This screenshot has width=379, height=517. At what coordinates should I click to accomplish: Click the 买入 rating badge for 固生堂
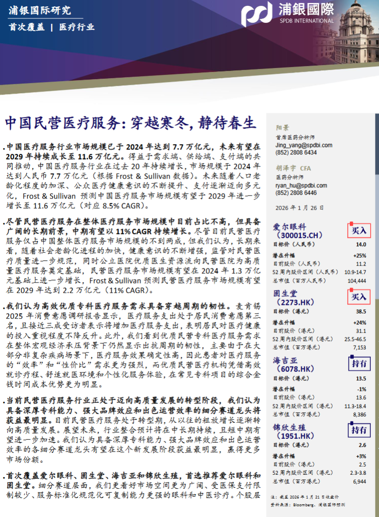point(359,297)
